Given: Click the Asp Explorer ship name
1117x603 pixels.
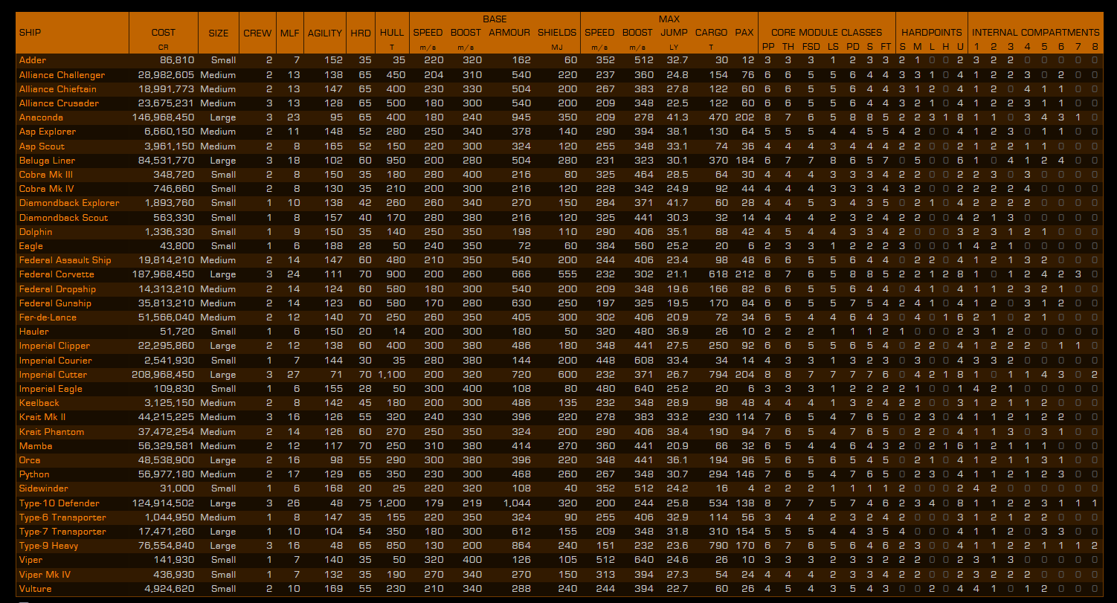Looking at the screenshot, I should click(48, 132).
